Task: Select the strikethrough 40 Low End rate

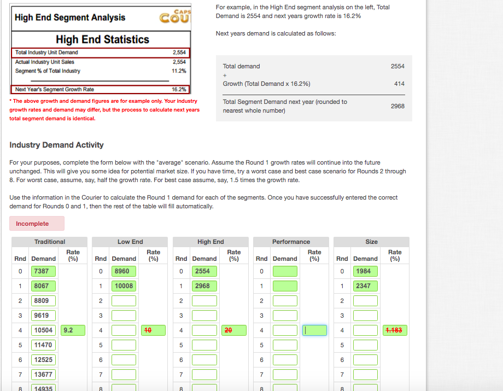Action: click(x=154, y=330)
